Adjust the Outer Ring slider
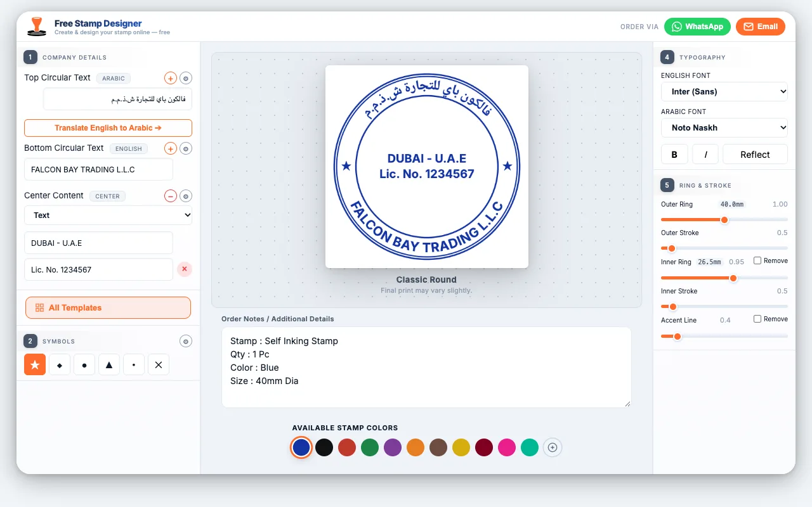The height and width of the screenshot is (507, 812). [724, 220]
